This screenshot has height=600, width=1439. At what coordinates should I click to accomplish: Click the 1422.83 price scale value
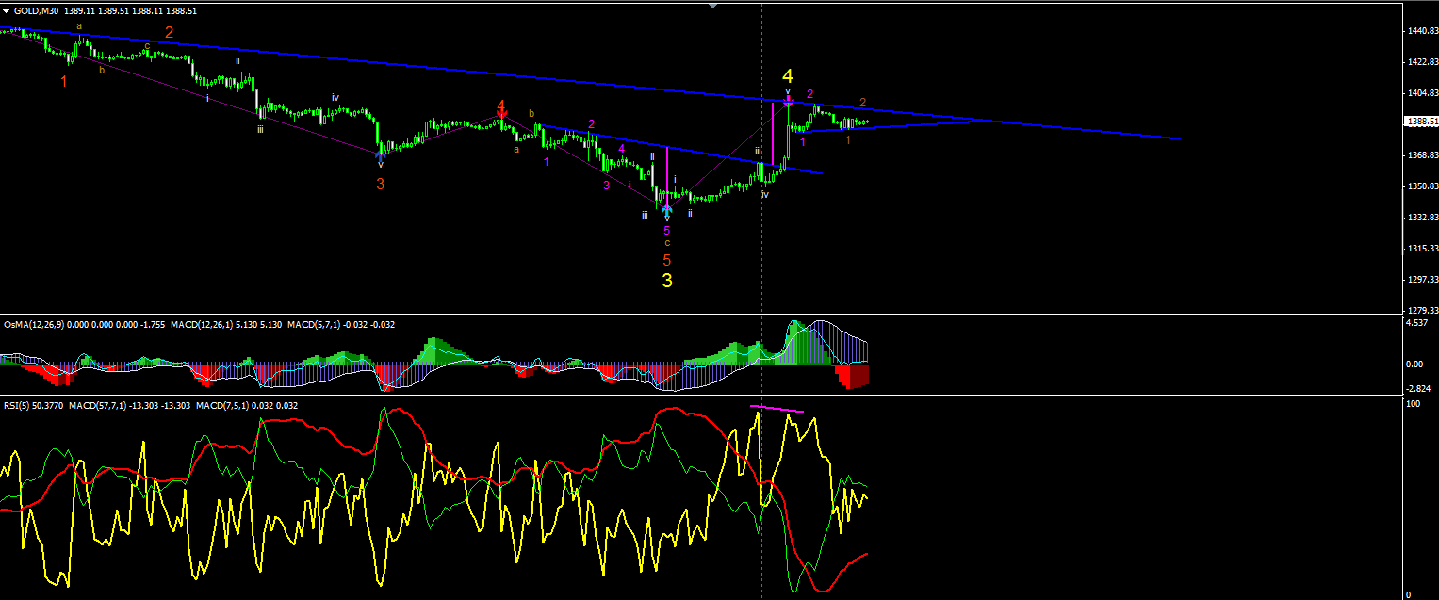click(1421, 62)
